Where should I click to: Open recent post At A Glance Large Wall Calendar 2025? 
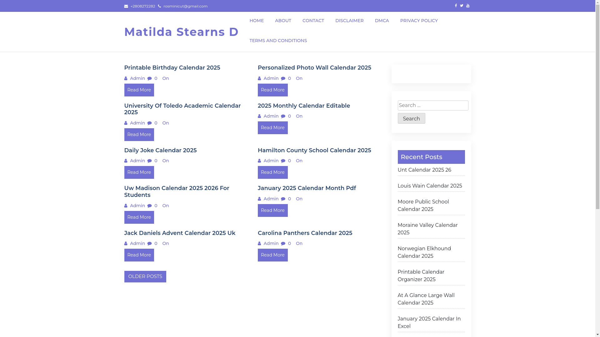pyautogui.click(x=426, y=299)
